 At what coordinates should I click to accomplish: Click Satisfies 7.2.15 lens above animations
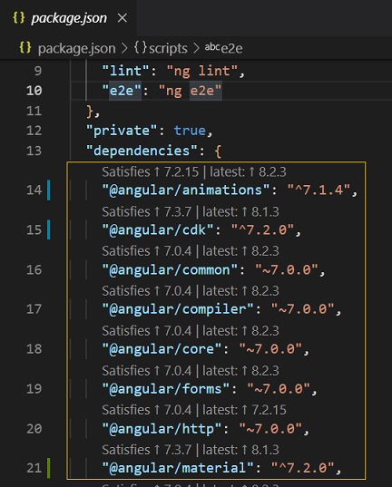[x=150, y=171]
